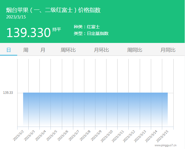This screenshot has width=185, height=149.
Task: Click the x-axis label 2023/3/9
Action: 96,136
